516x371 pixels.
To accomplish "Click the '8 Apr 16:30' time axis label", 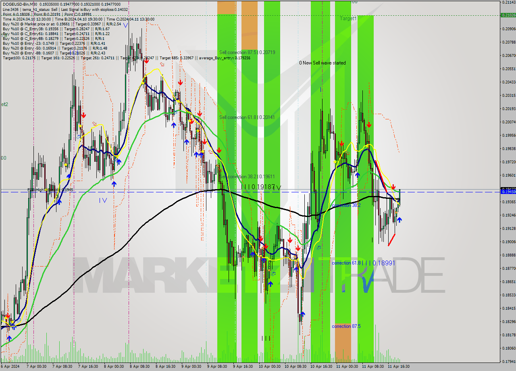I will [x=166, y=367].
